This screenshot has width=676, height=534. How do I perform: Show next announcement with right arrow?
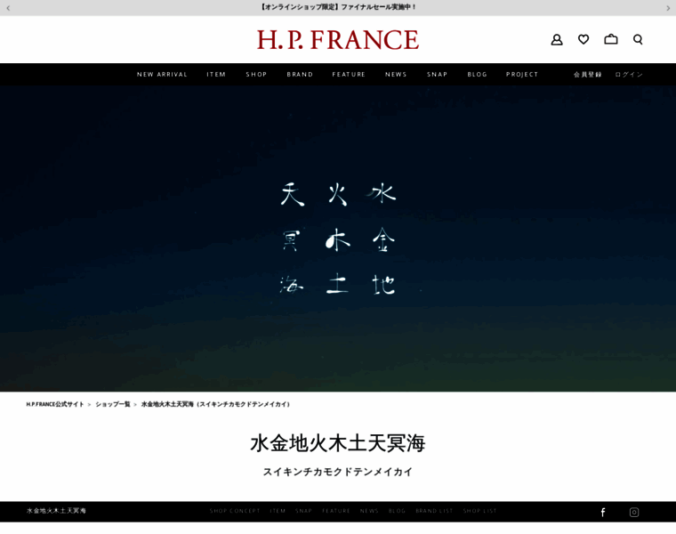click(668, 8)
